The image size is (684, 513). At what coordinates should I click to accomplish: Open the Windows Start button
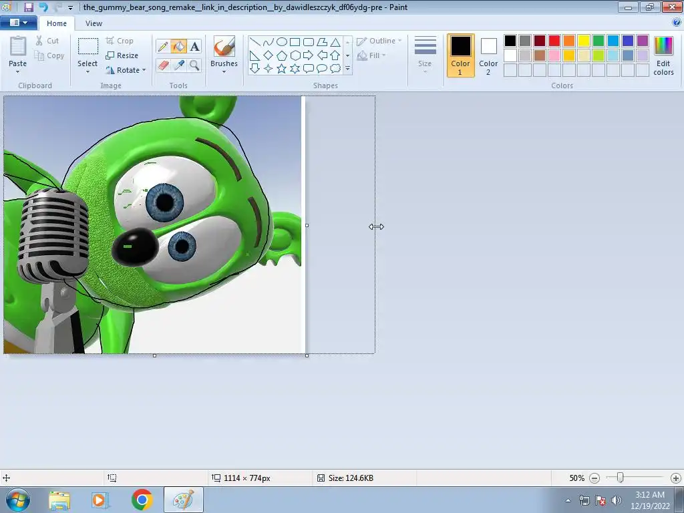[18, 500]
